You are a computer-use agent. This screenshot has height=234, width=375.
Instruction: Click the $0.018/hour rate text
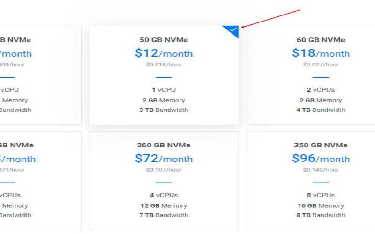coord(164,65)
